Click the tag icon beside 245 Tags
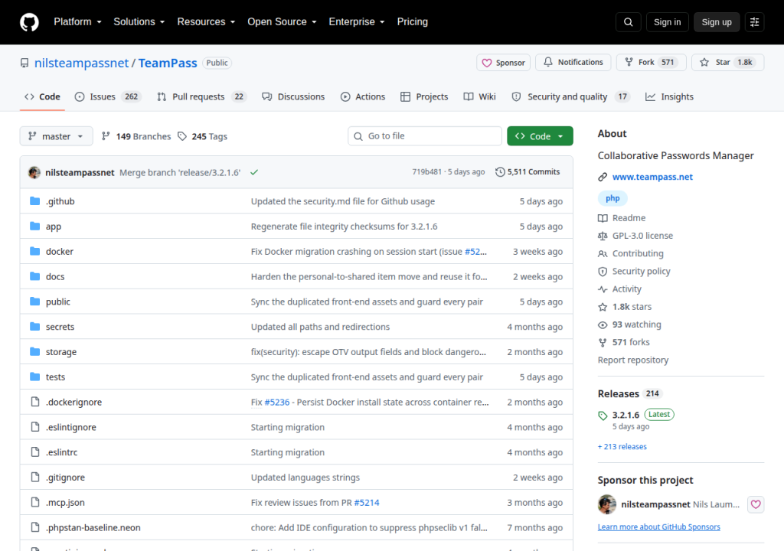 point(182,136)
